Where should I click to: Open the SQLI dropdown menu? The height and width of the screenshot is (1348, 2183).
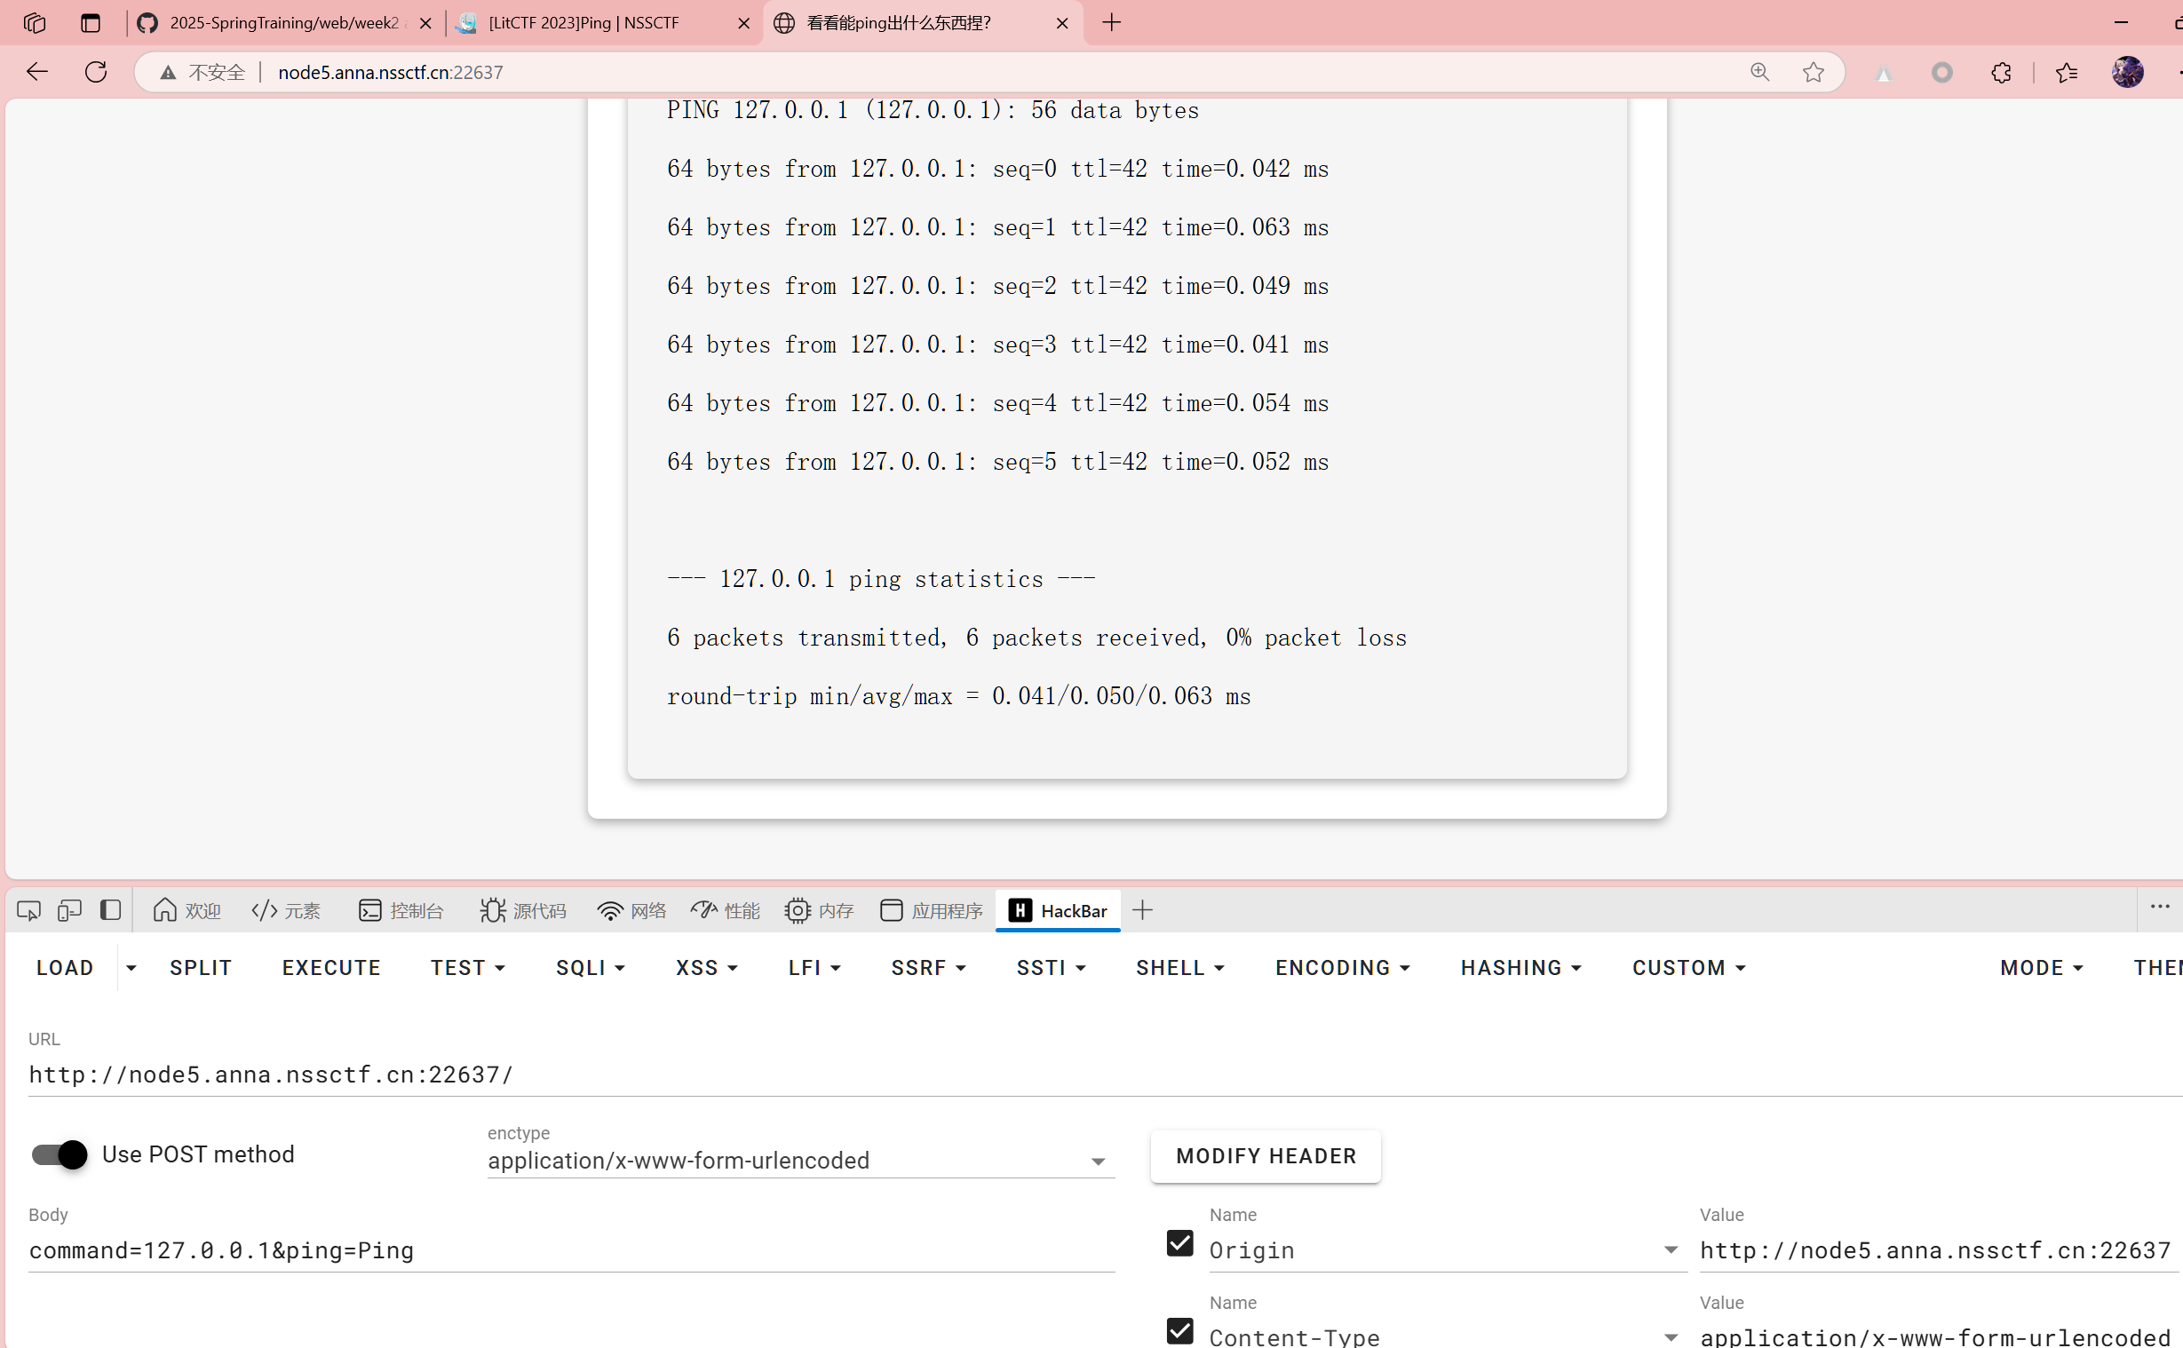click(x=590, y=968)
